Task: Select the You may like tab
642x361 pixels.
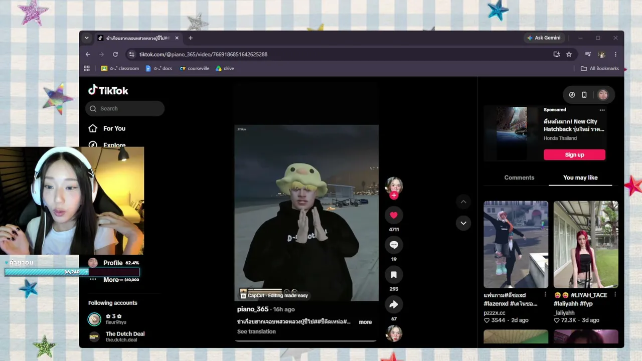Action: coord(580,177)
